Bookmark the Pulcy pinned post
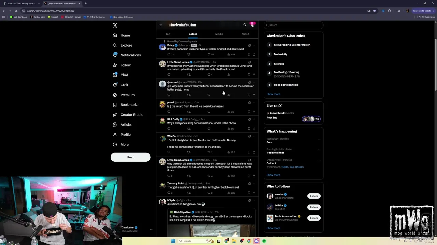The height and width of the screenshot is (245, 437). pos(249,54)
